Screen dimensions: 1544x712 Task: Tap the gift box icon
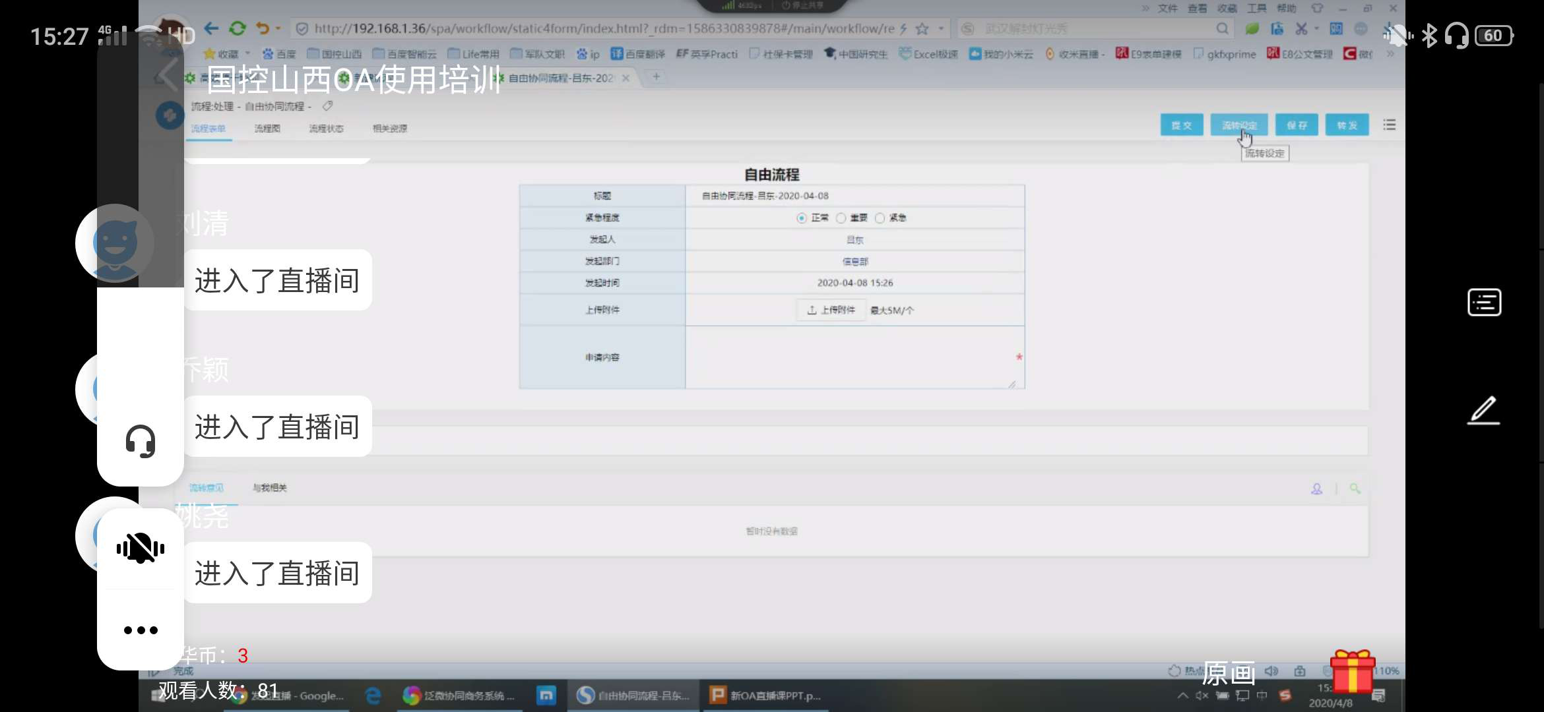(x=1352, y=671)
